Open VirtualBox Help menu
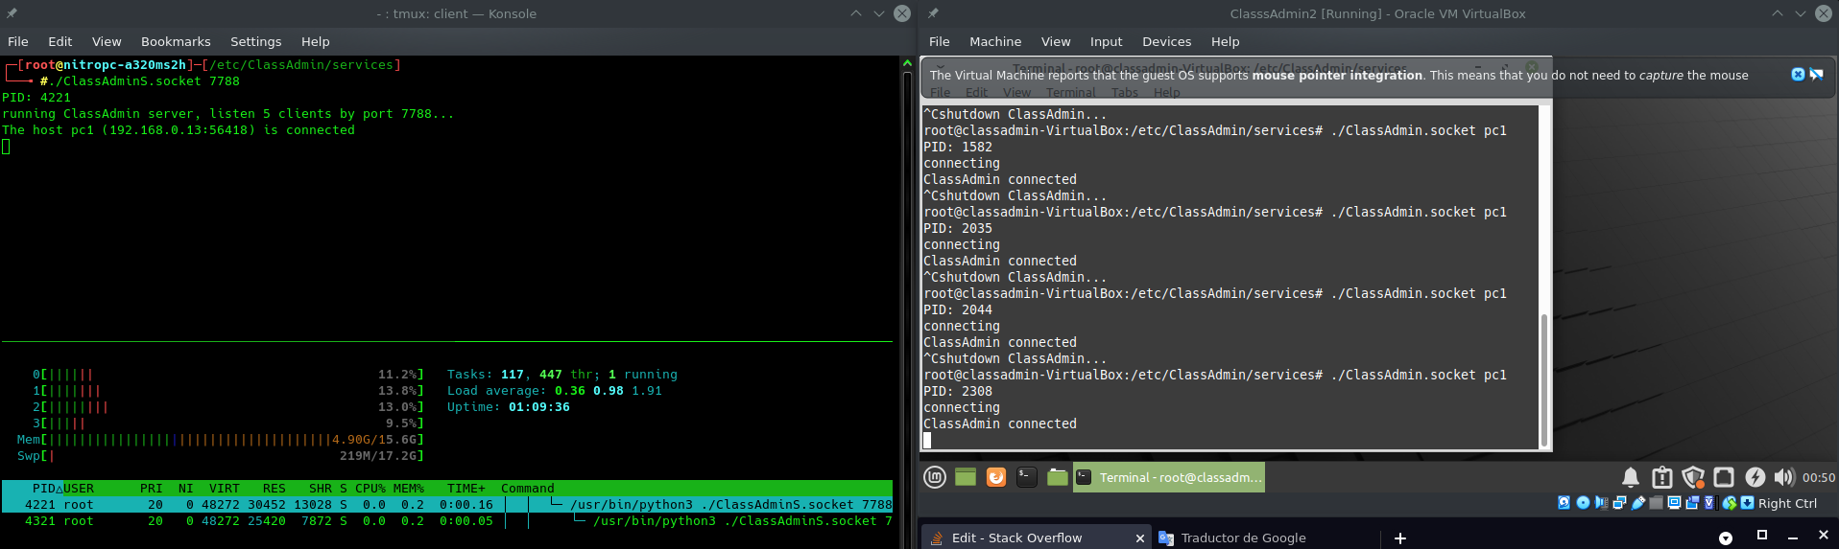This screenshot has width=1839, height=549. (1226, 41)
